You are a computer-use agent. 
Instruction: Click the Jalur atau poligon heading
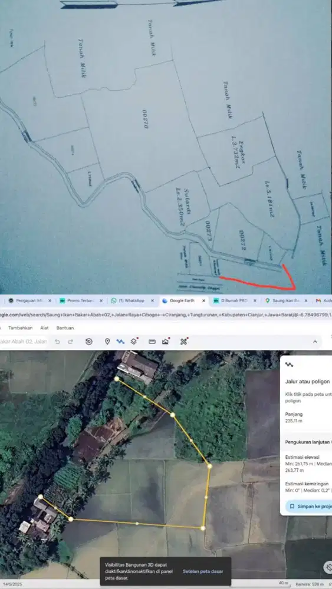[x=308, y=381]
